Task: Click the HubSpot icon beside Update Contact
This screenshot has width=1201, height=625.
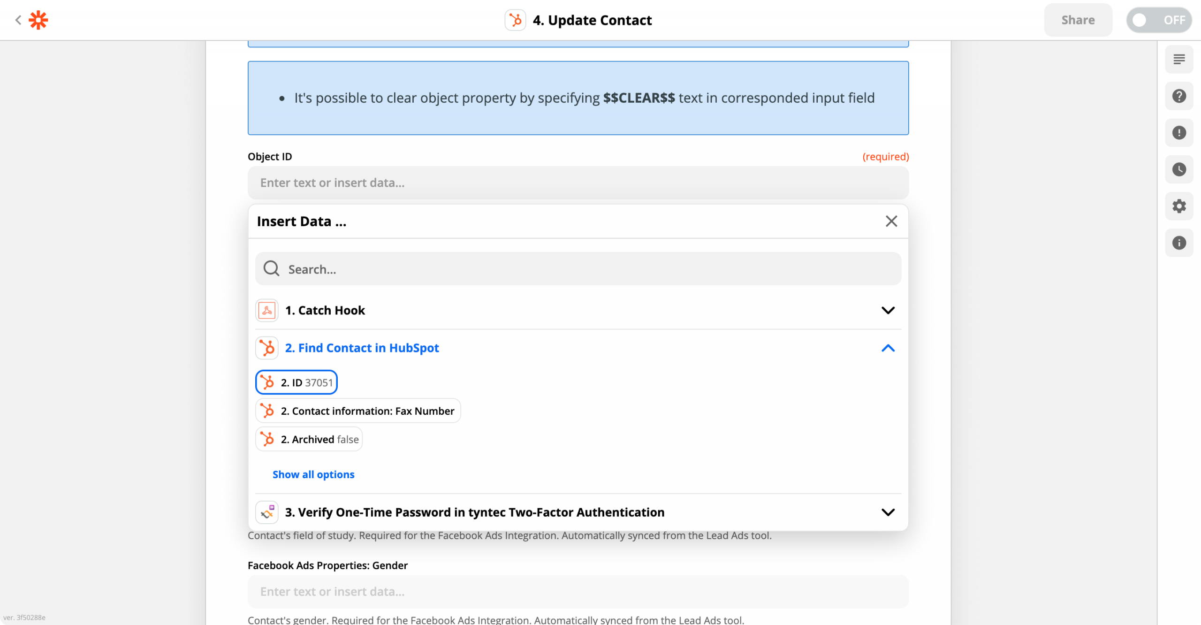Action: click(x=515, y=20)
